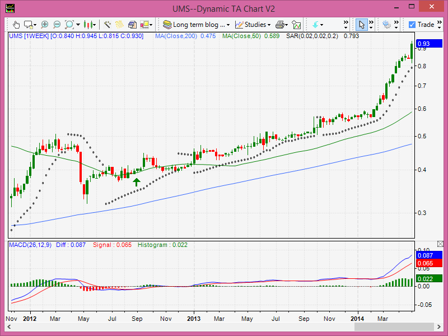Expand the overflow chevron beside gears icon

(396, 25)
